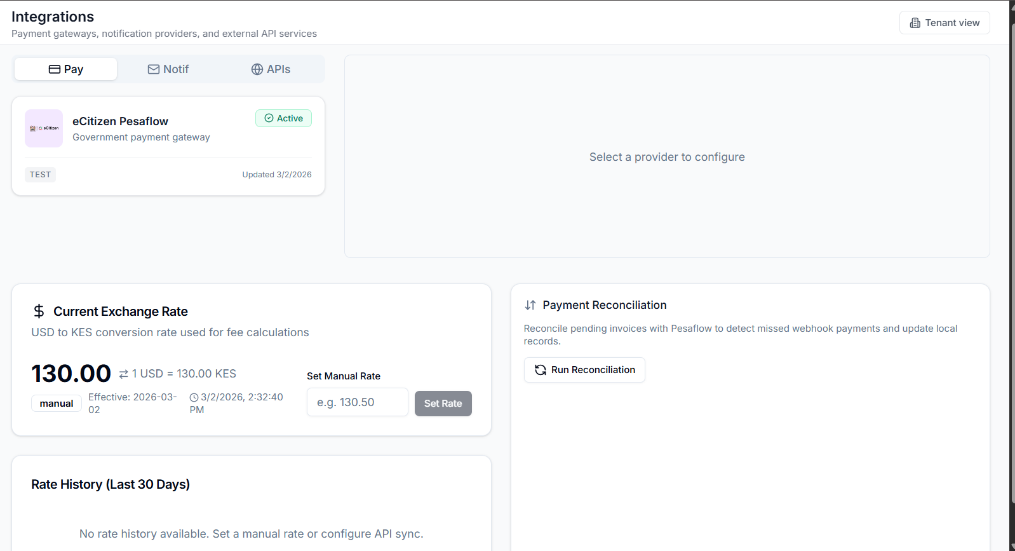Click the Payment Reconciliation heading
Viewport: 1015px width, 551px height.
[x=605, y=305]
